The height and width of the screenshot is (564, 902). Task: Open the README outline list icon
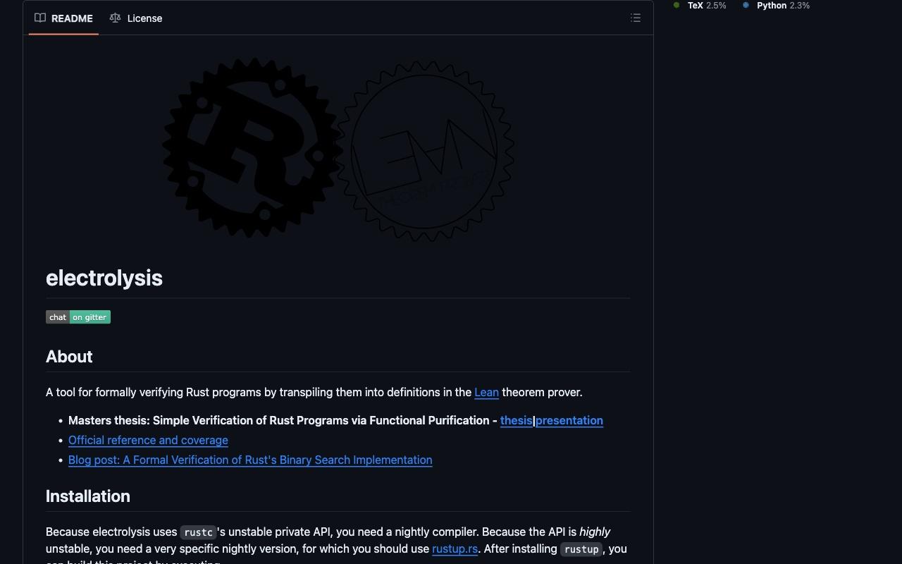coord(636,18)
